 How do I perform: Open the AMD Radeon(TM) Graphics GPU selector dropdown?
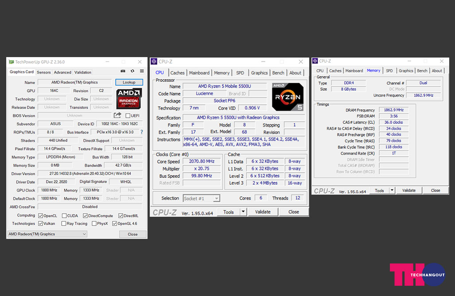47,234
